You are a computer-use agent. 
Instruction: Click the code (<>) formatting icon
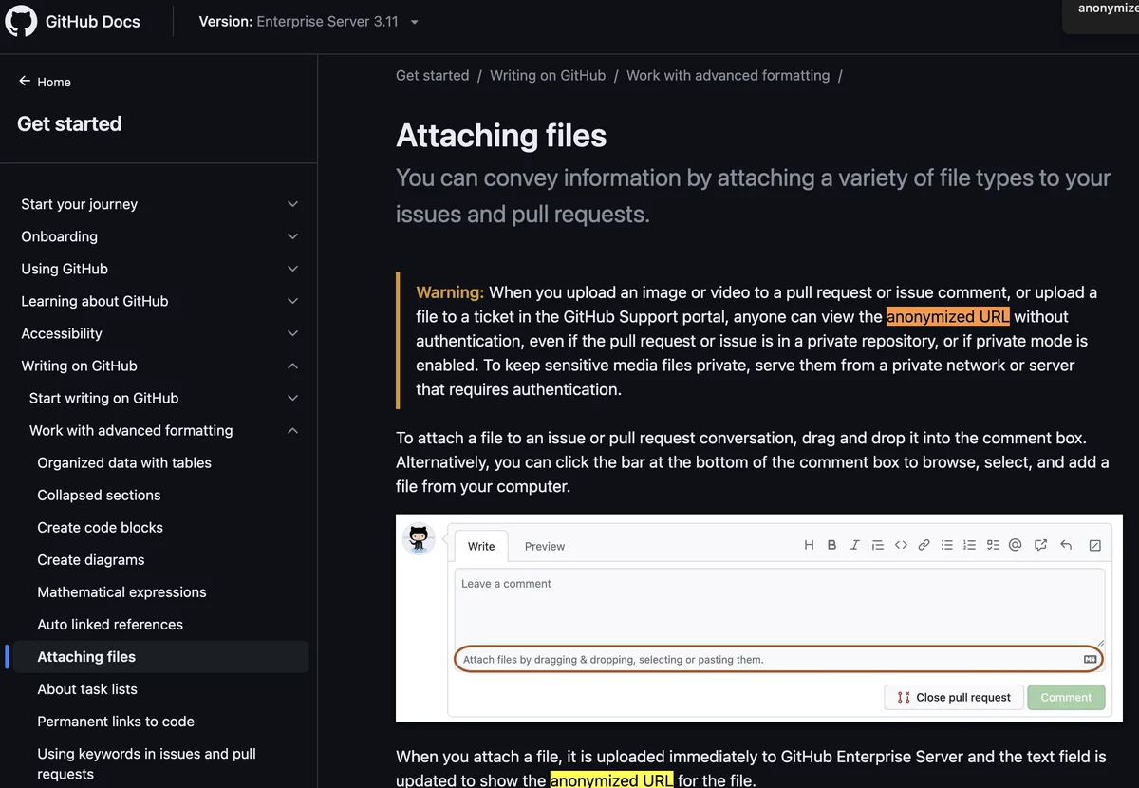pyautogui.click(x=901, y=545)
